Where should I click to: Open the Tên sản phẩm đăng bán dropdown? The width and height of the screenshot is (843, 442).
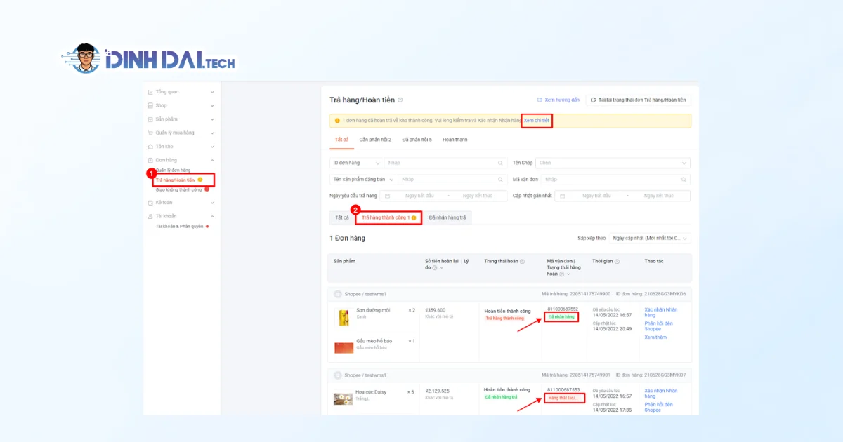(x=363, y=180)
